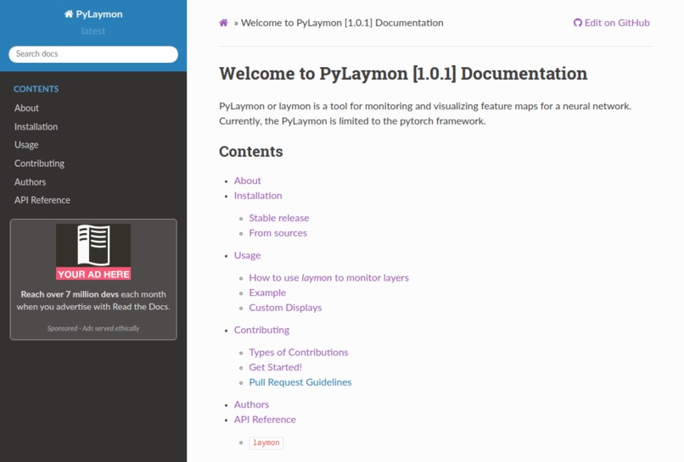The image size is (684, 462).
Task: Open API Reference link in the Contents list
Action: (x=265, y=420)
